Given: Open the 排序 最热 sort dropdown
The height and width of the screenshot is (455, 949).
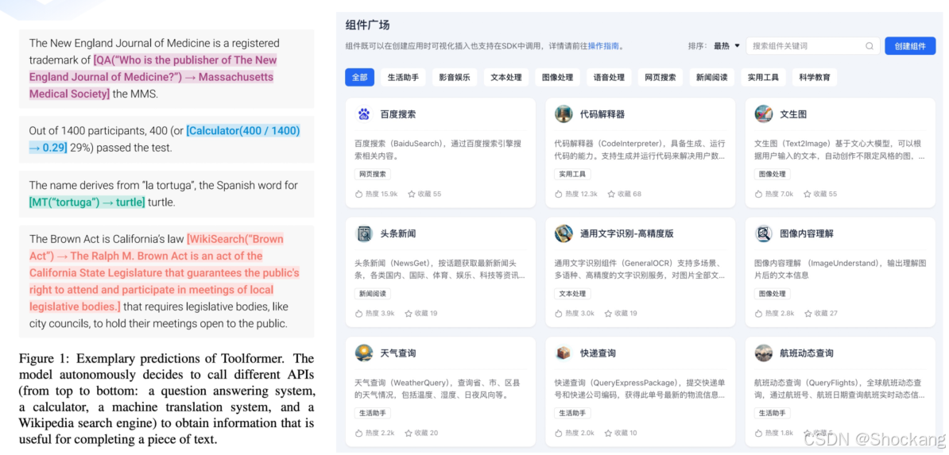Looking at the screenshot, I should tap(726, 46).
